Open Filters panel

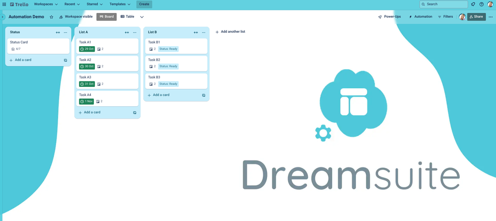pos(445,17)
